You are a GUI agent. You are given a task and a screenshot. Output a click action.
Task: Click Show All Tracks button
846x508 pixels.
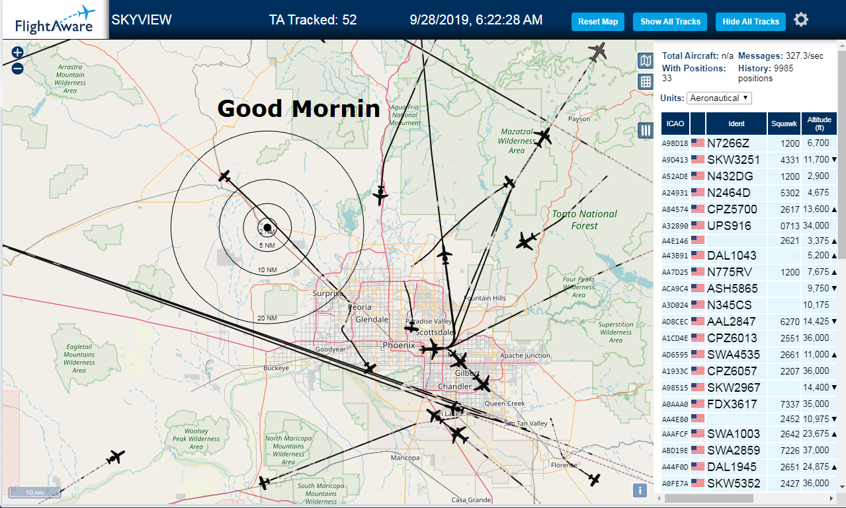pyautogui.click(x=670, y=22)
